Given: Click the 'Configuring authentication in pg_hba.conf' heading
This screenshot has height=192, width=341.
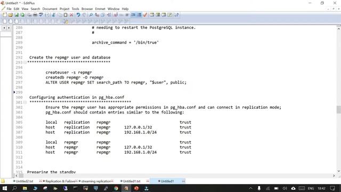Looking at the screenshot, I should pyautogui.click(x=77, y=97).
